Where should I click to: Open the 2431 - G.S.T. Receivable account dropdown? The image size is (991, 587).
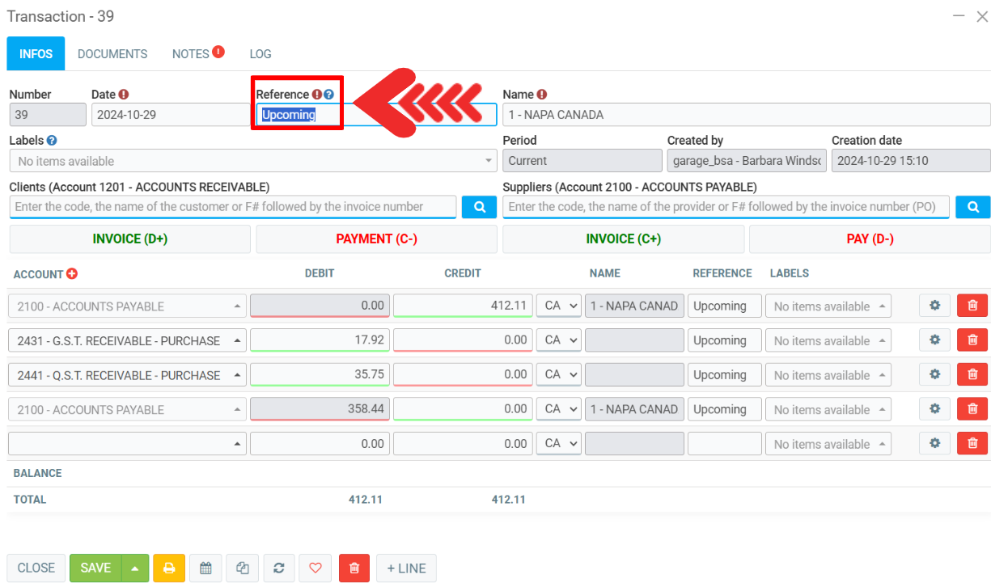tap(127, 340)
